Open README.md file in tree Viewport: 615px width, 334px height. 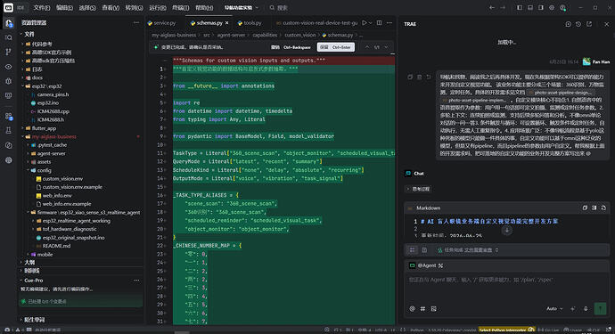click(x=56, y=246)
